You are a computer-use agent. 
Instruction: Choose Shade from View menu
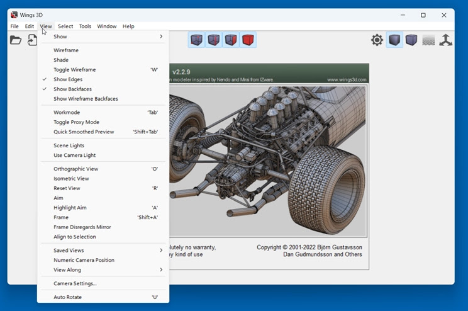(103, 60)
